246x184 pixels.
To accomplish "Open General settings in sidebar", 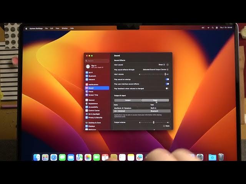I will click(90, 100).
